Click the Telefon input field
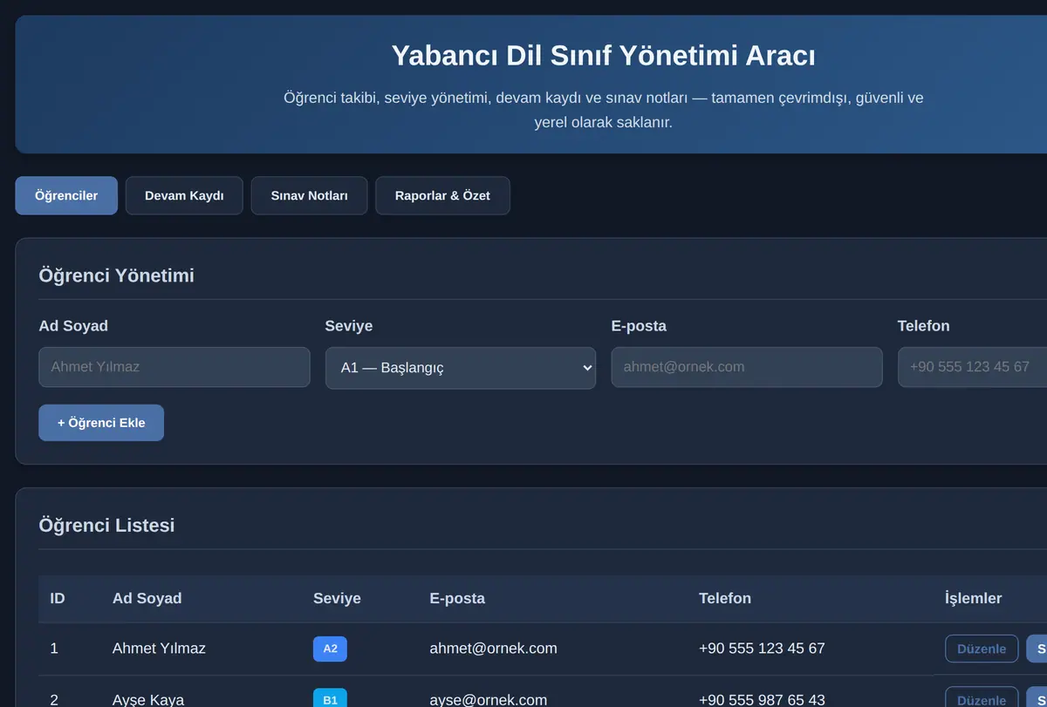The image size is (1047, 707). click(x=972, y=367)
